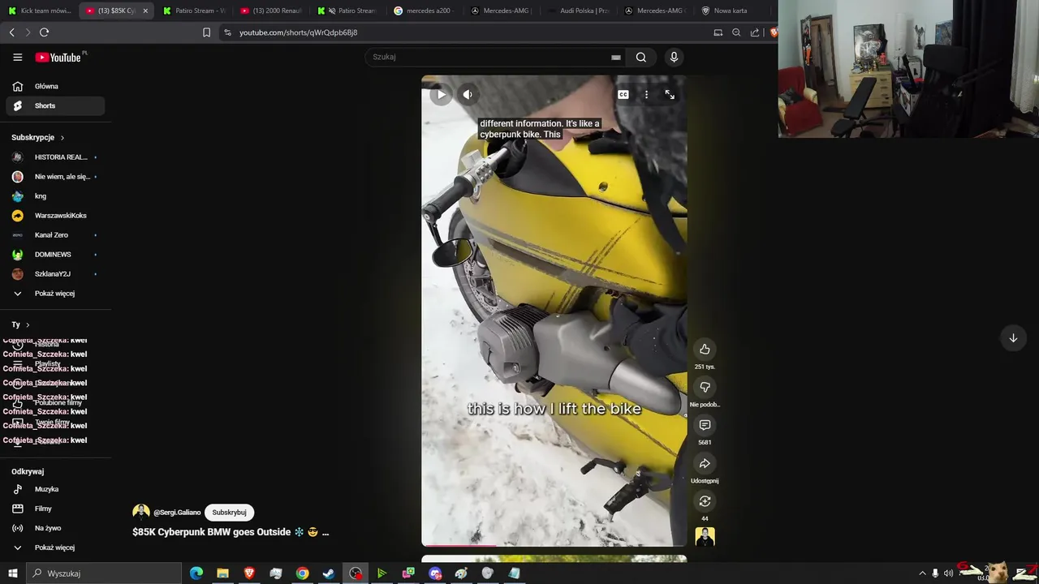Go back with browser back arrow

pos(11,32)
